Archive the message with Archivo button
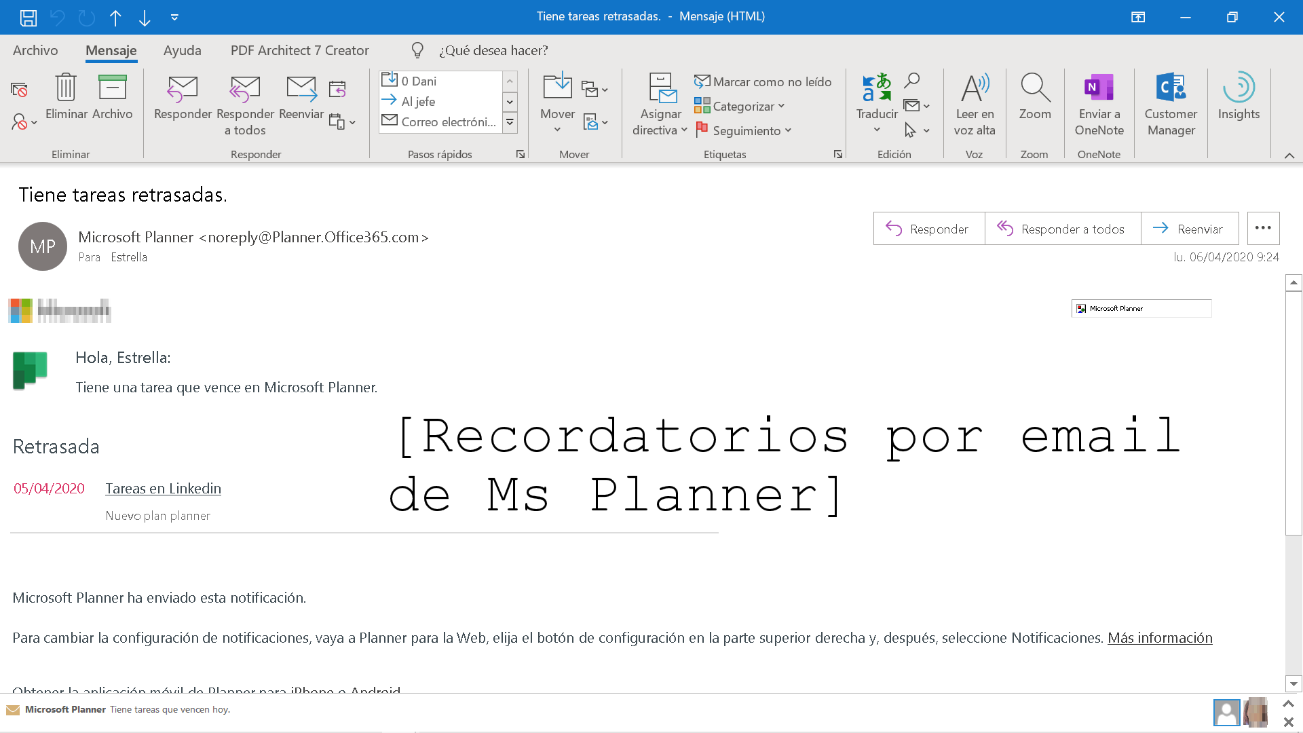The height and width of the screenshot is (733, 1303). pos(113,97)
